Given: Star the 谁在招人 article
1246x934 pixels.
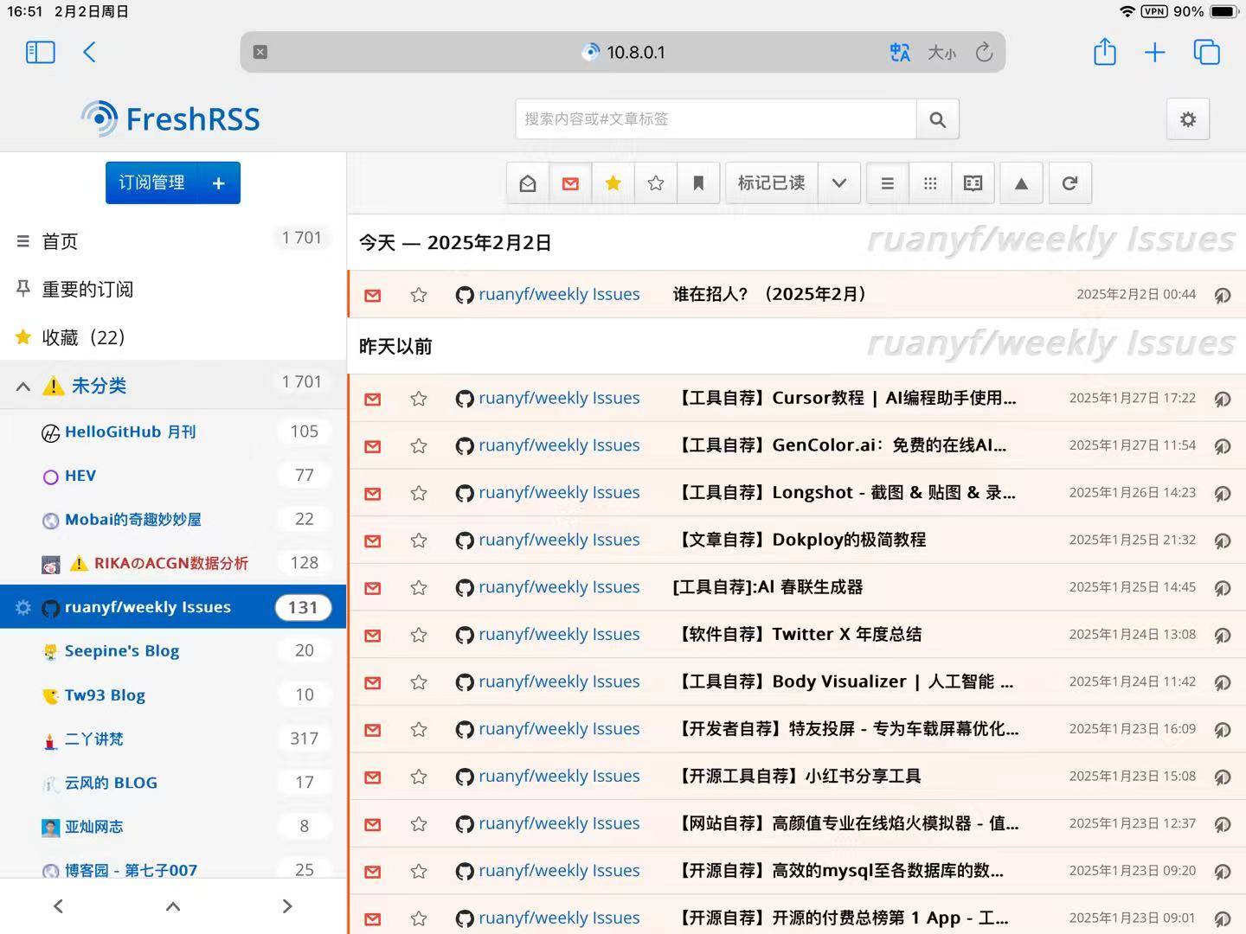Looking at the screenshot, I should coord(419,295).
